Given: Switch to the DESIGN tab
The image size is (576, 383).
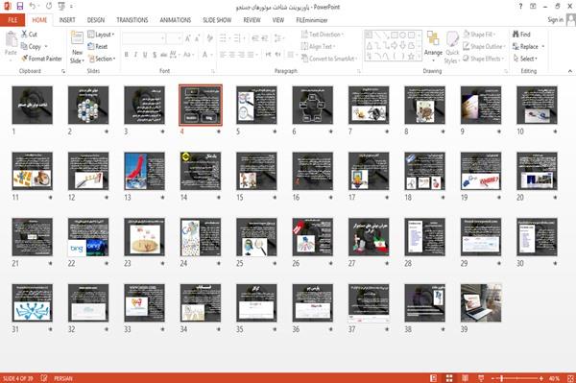Looking at the screenshot, I should 96,20.
